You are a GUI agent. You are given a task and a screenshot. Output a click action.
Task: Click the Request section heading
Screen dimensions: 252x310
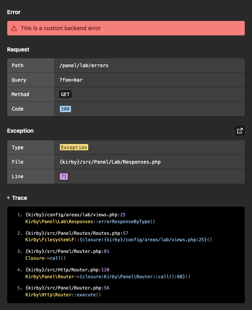click(x=18, y=49)
